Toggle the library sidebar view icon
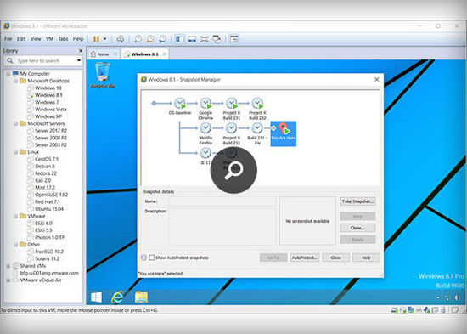The width and height of the screenshot is (467, 334). [180, 39]
